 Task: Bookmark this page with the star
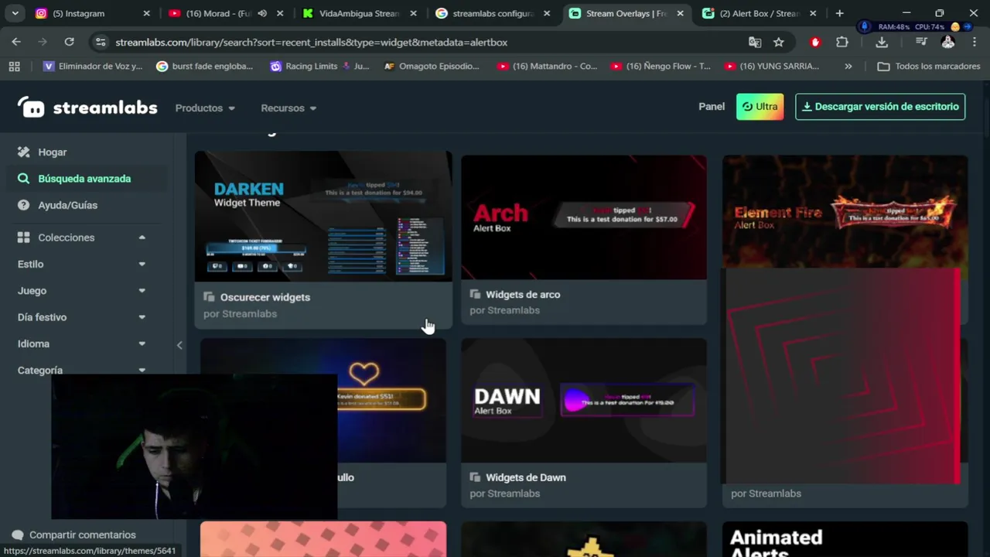coord(779,42)
